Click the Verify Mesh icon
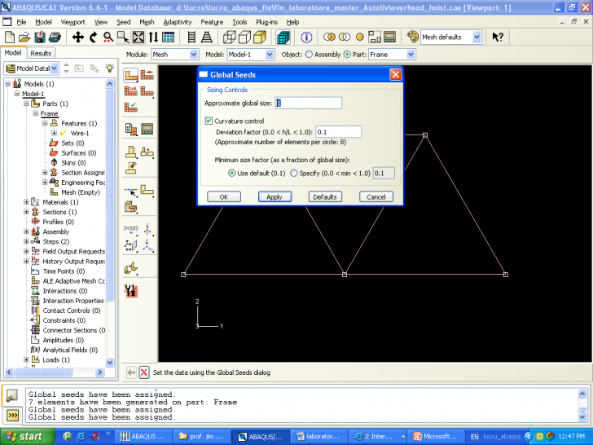 point(131,107)
